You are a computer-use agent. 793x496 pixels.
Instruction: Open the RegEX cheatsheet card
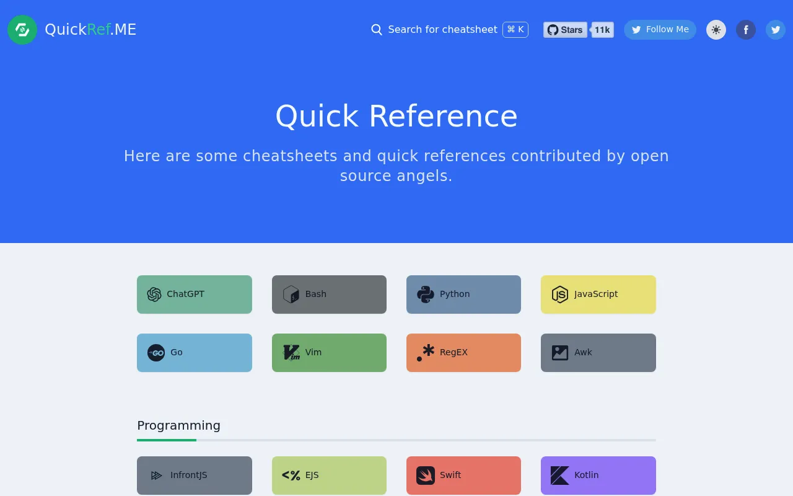463,353
